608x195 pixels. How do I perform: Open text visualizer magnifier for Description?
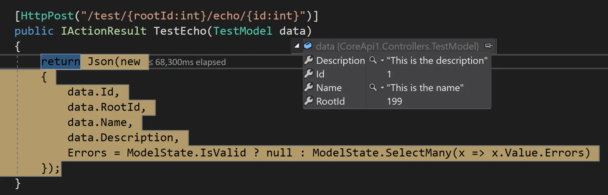pos(373,60)
